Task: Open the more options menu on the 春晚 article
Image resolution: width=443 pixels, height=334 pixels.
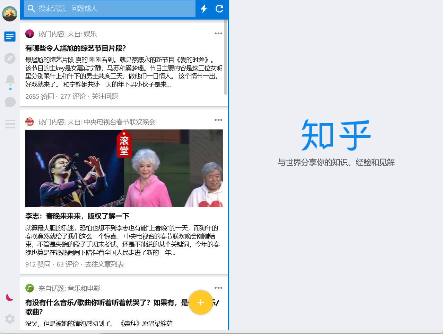Action: point(218,120)
